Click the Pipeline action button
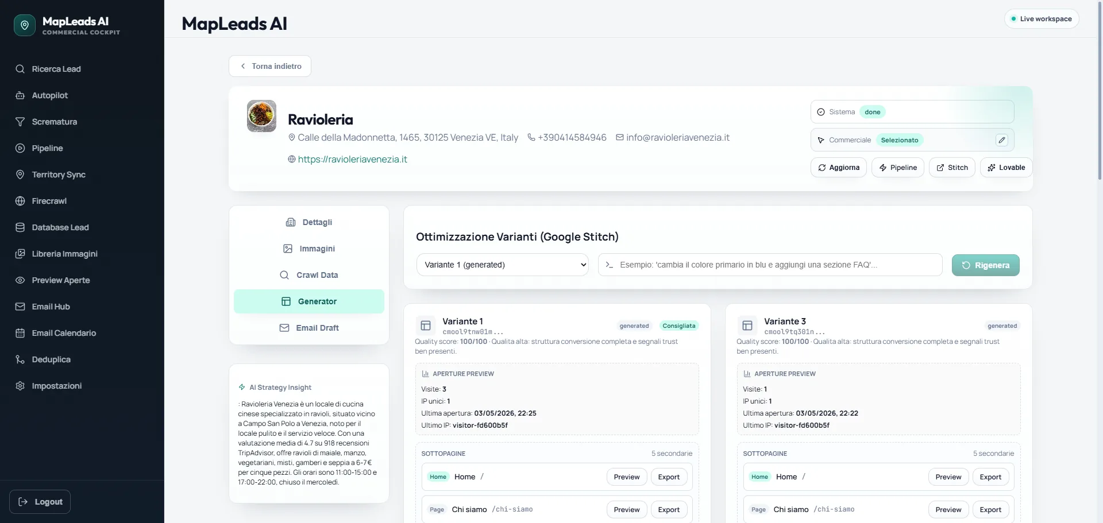The height and width of the screenshot is (523, 1103). [898, 168]
